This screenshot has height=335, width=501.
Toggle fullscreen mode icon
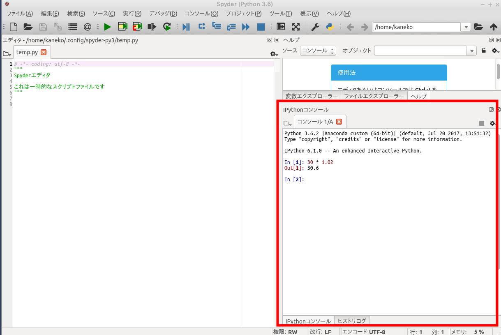296,27
